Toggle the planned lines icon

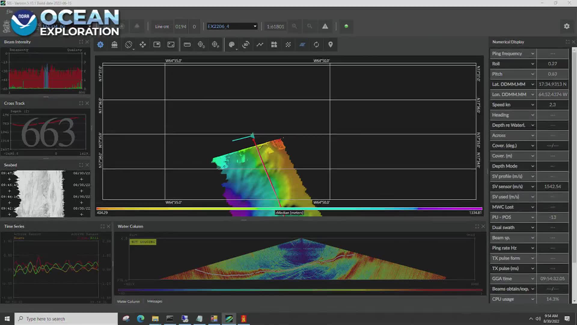tap(302, 45)
